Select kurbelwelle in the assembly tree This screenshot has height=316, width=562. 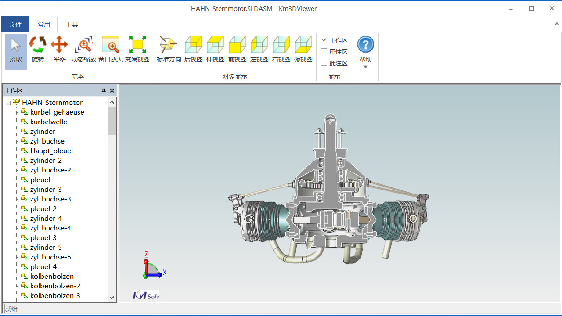click(x=48, y=122)
